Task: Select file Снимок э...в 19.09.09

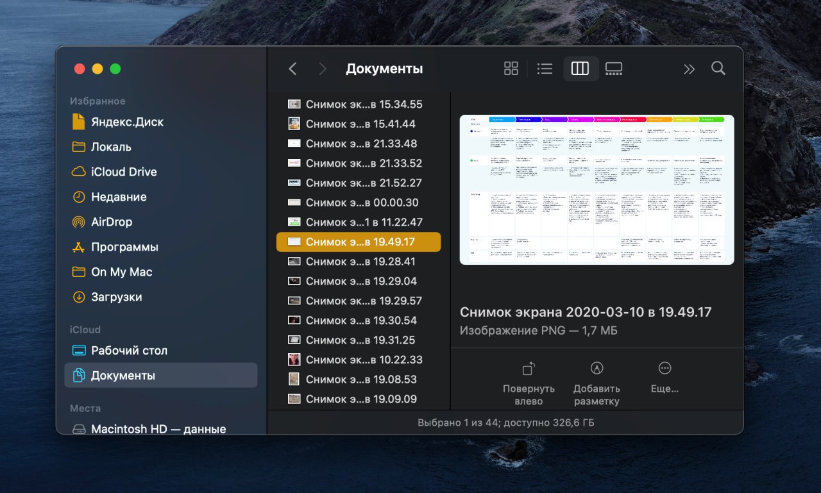Action: tap(359, 399)
